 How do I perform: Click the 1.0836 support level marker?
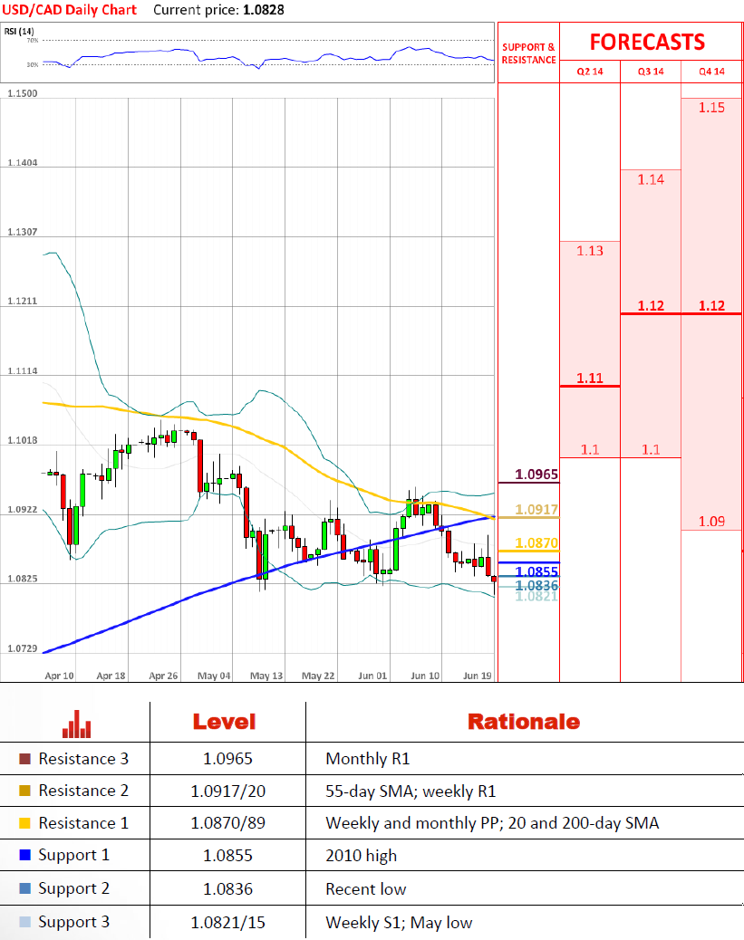coord(536,584)
